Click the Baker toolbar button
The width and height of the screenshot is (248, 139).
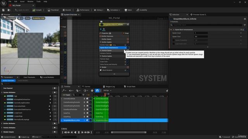coord(128,10)
